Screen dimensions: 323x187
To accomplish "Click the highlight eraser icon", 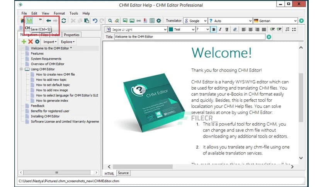I will point(235,29).
